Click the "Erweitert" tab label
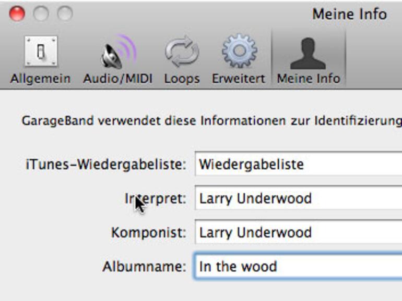402x301 pixels. click(238, 79)
